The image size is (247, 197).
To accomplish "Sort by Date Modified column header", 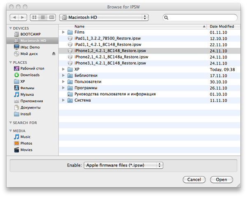I will 224,26.
